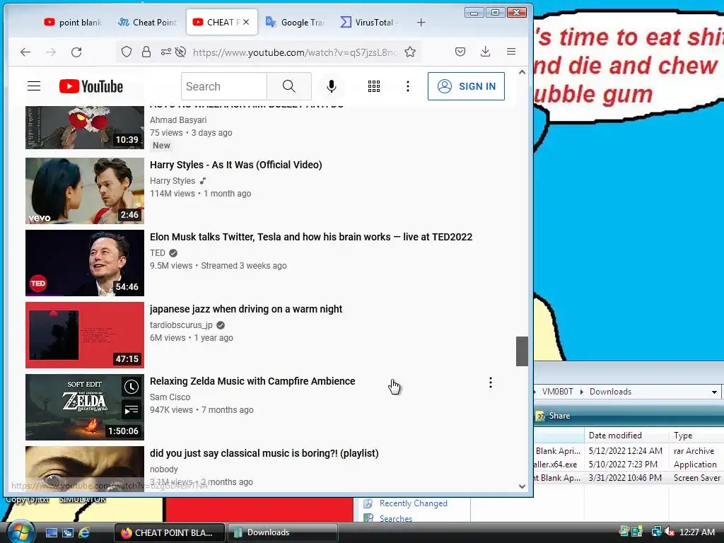The image size is (724, 543).
Task: Save page to Pocket icon
Action: tap(460, 52)
